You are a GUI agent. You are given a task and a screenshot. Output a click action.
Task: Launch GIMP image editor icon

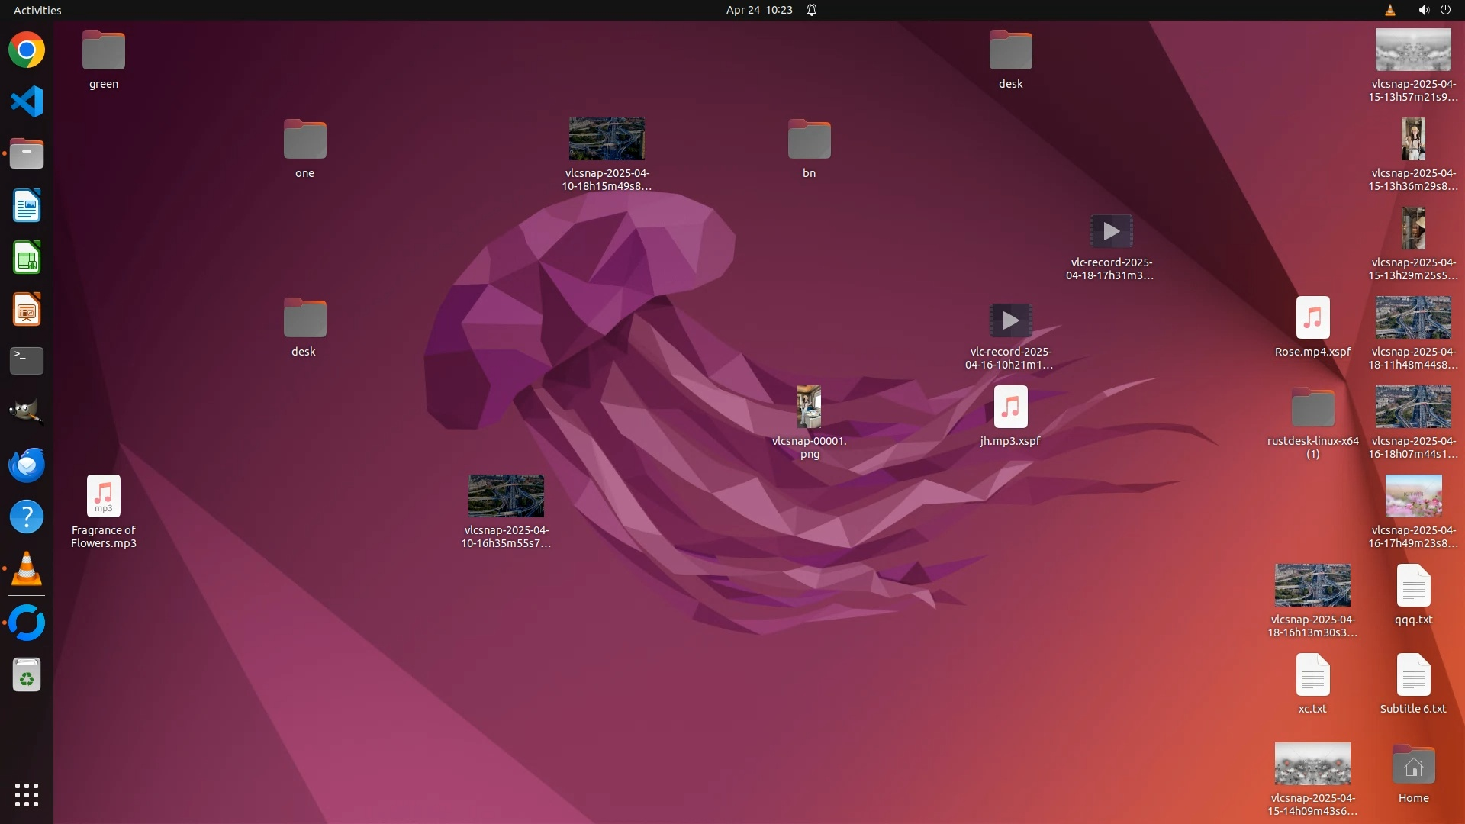[27, 413]
